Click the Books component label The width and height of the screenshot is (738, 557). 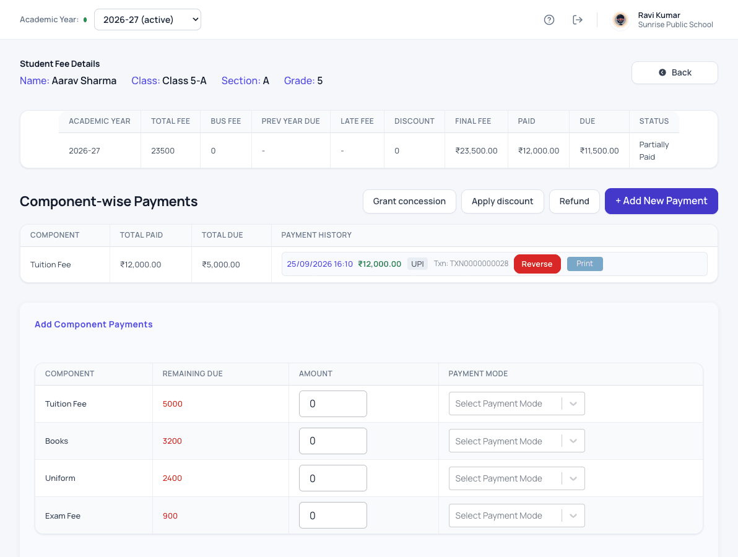[56, 441]
